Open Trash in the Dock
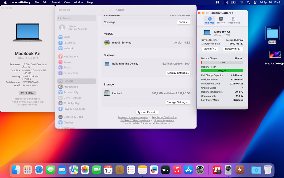This screenshot has height=178, width=284. 268,170
